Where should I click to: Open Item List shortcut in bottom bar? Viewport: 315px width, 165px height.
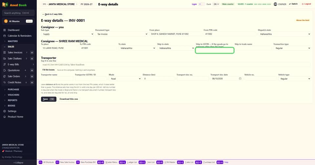147,162
